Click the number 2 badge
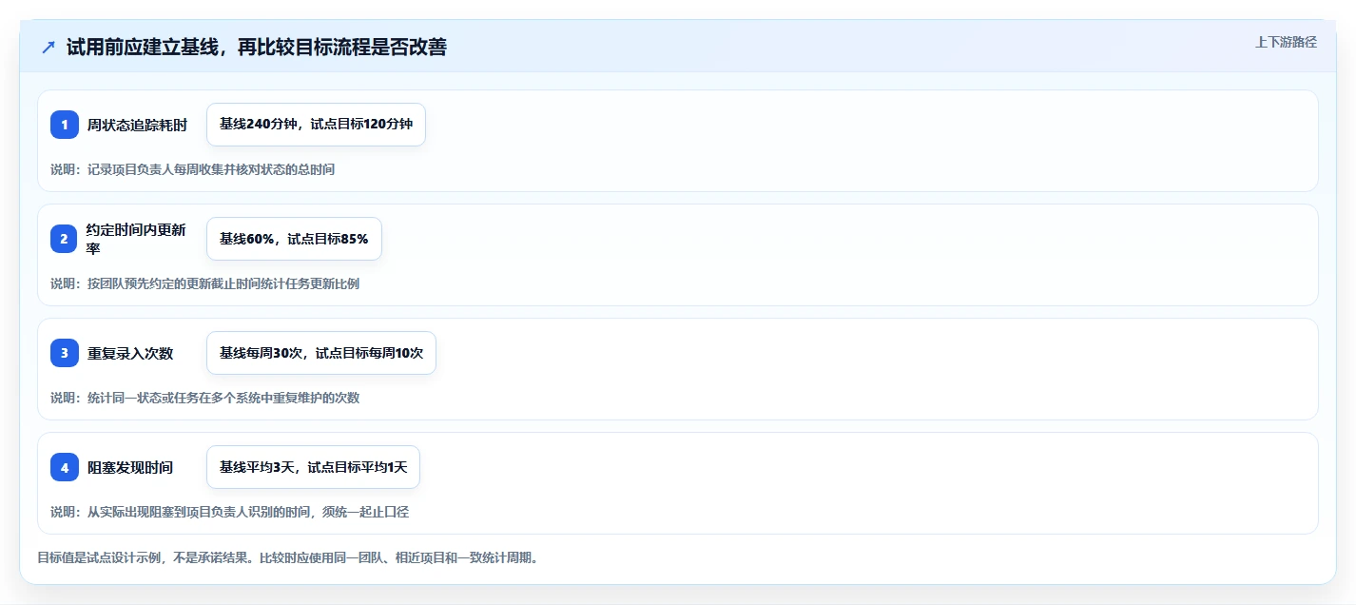Viewport: 1356px width, 605px height. click(65, 239)
